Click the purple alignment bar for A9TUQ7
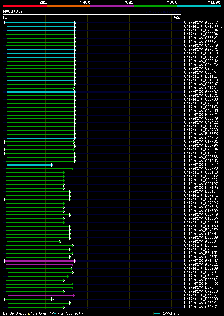This screenshot has height=316, width=224. [40, 261]
